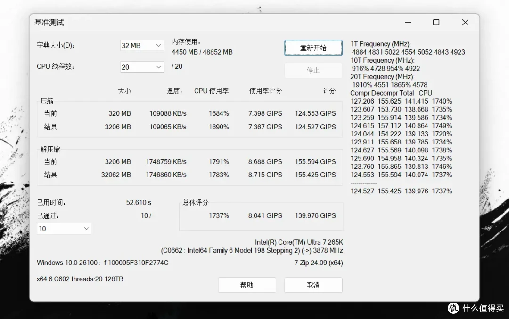Click the decompression CPU usage 1791%

click(x=219, y=162)
